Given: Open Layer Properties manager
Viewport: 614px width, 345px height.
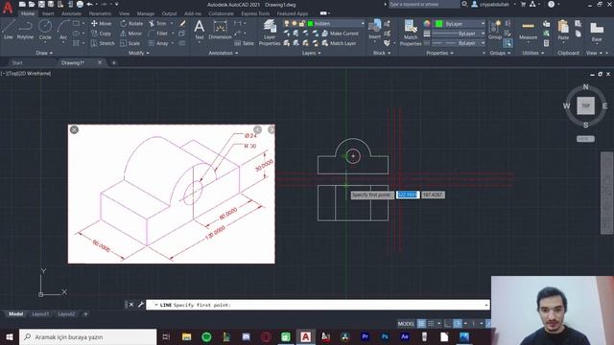Looking at the screenshot, I should (x=270, y=33).
